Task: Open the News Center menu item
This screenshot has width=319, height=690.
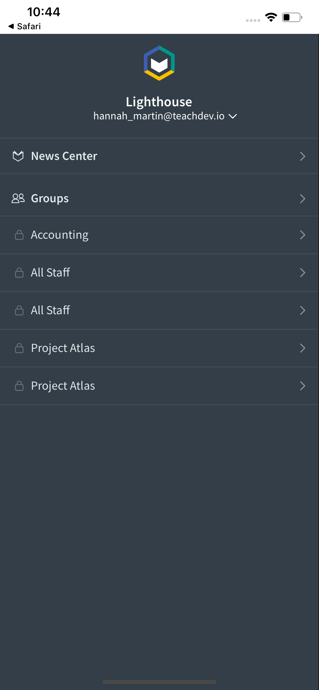Action: pyautogui.click(x=64, y=156)
